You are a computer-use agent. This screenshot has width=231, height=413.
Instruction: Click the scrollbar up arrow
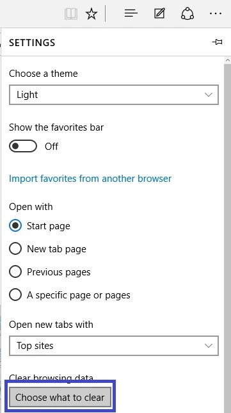tap(228, 60)
